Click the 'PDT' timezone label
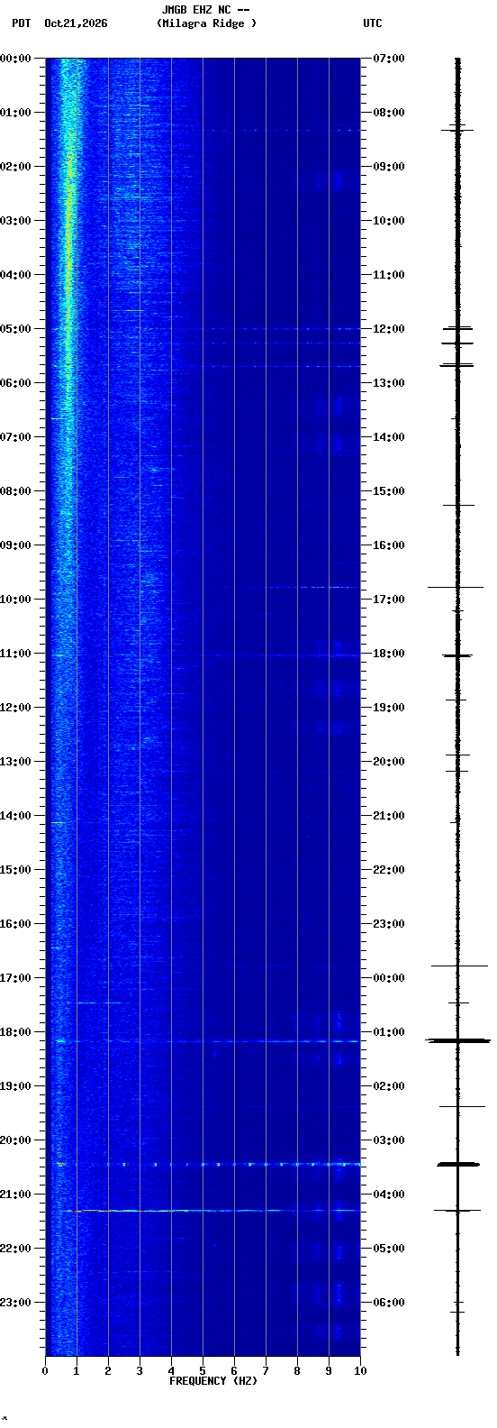 (21, 23)
